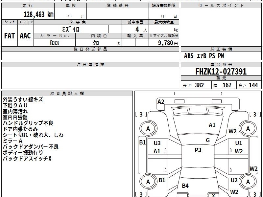Select the FAT shift value

10,36
